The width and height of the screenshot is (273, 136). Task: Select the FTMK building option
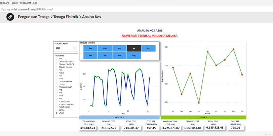coord(56,79)
